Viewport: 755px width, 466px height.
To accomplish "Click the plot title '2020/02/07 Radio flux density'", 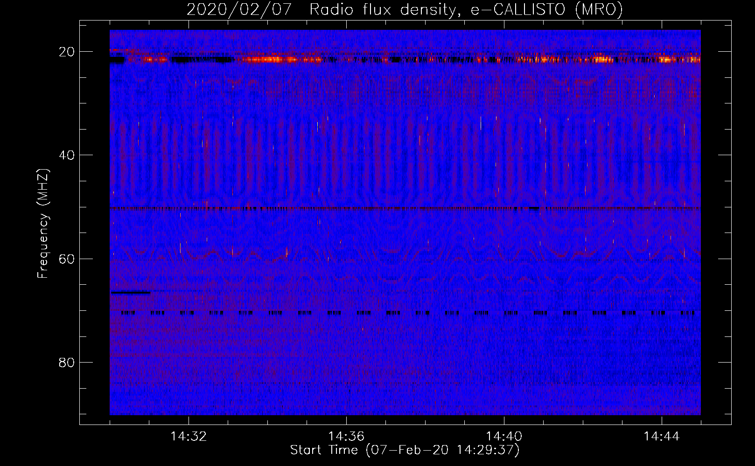I will [405, 9].
